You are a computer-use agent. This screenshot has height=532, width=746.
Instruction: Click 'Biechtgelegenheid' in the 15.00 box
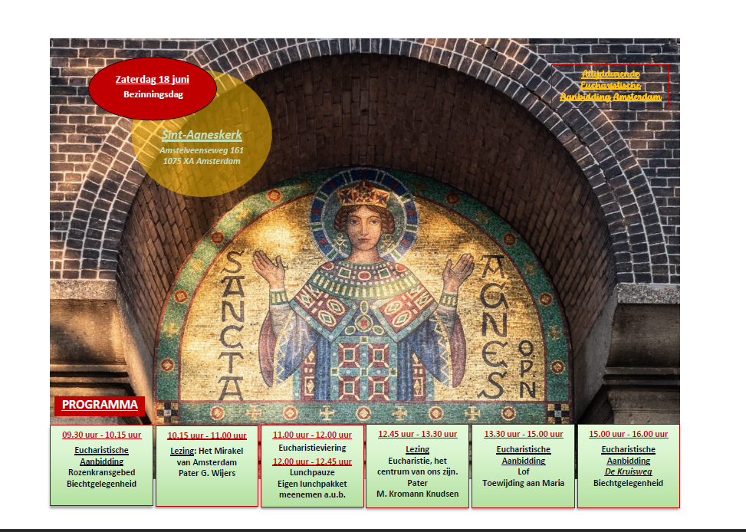pyautogui.click(x=629, y=483)
